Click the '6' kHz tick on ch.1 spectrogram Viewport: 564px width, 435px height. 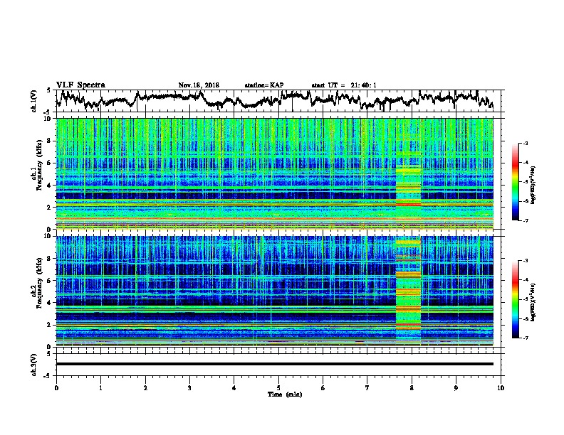click(51, 163)
